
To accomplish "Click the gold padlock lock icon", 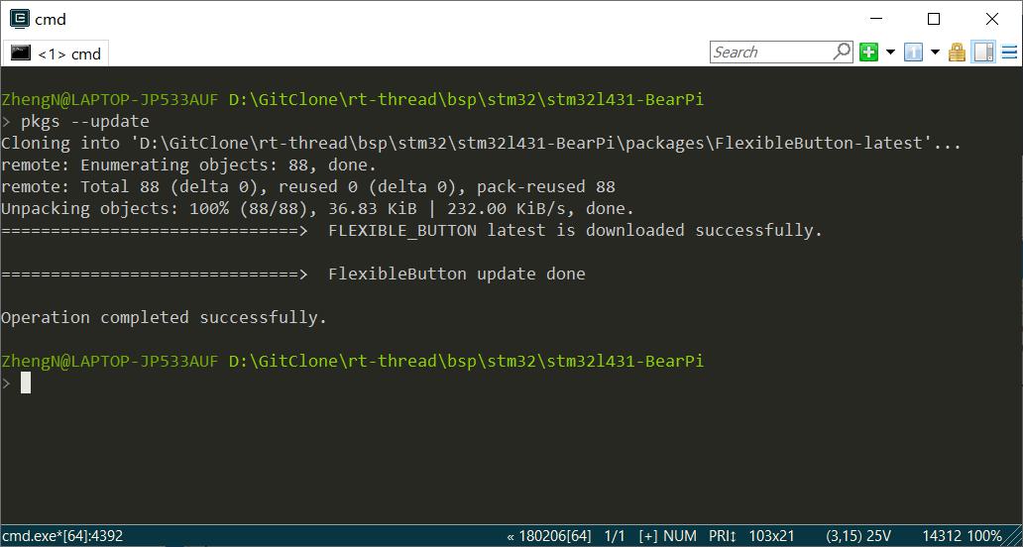I will 957,53.
